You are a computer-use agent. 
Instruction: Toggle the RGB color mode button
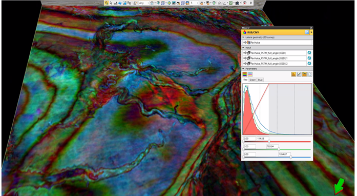pos(245,74)
